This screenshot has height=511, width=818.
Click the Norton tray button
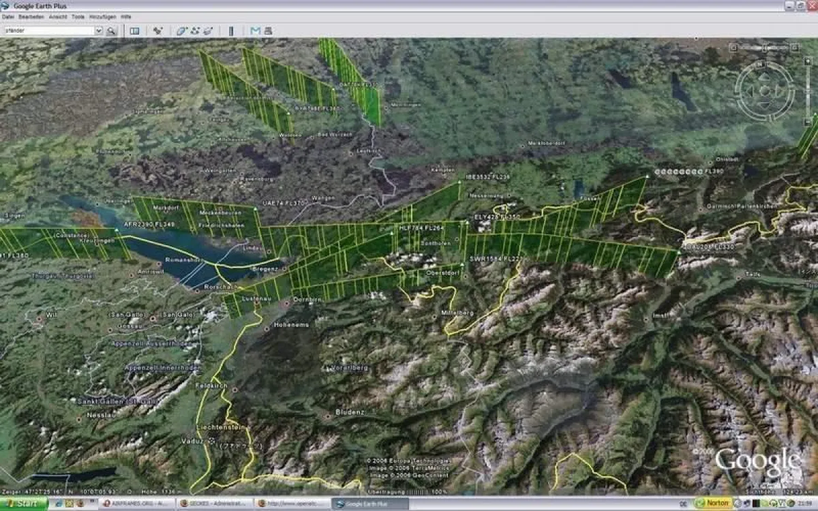(x=713, y=504)
